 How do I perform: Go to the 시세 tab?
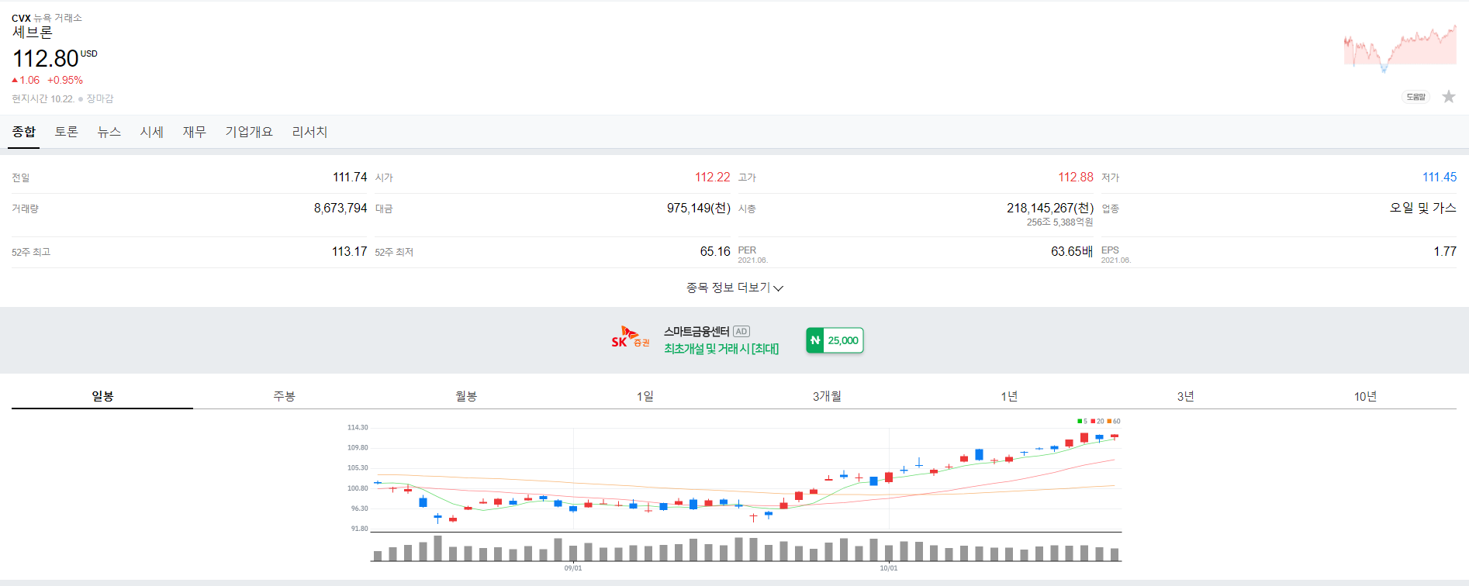pos(152,132)
